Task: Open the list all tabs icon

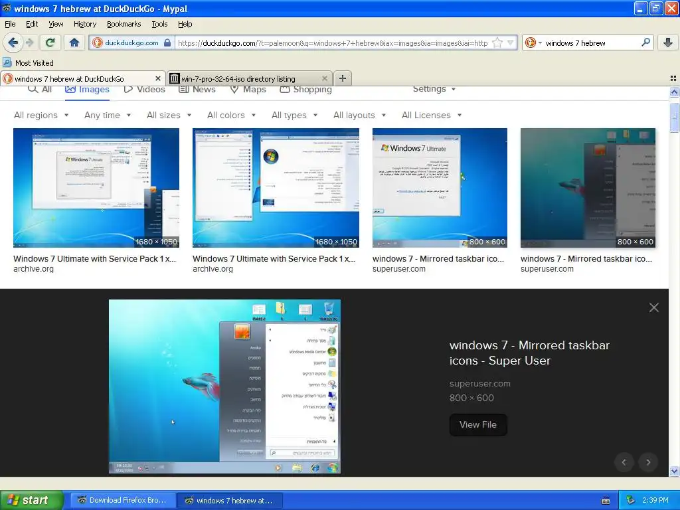Action: (x=673, y=78)
